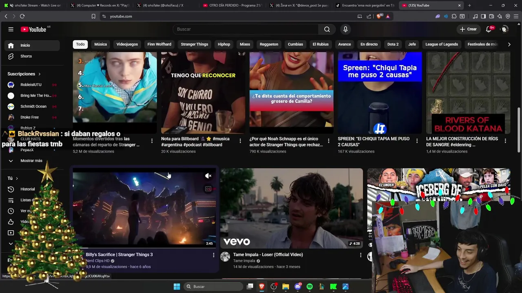Show more category chips with the arrow
This screenshot has height=293, width=522.
509,44
